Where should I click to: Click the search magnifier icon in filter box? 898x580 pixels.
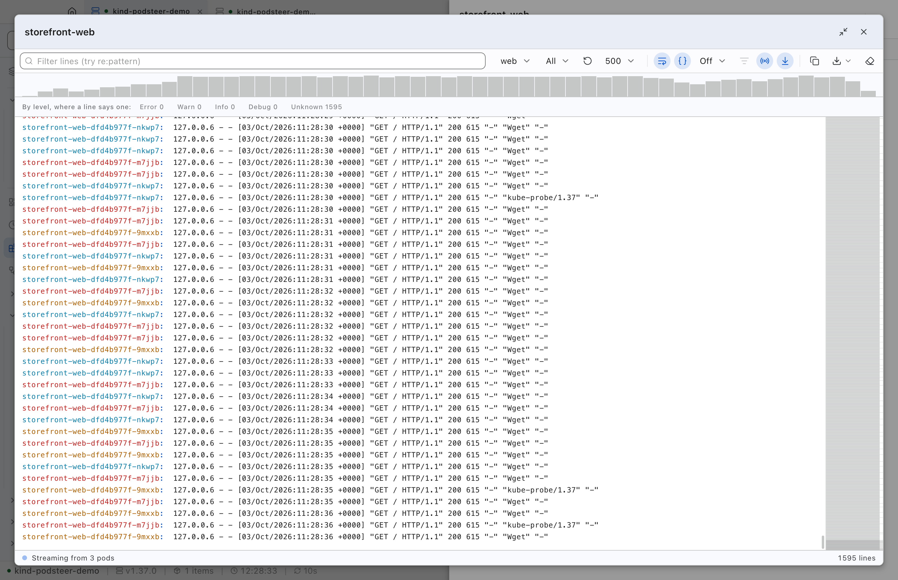pos(29,61)
